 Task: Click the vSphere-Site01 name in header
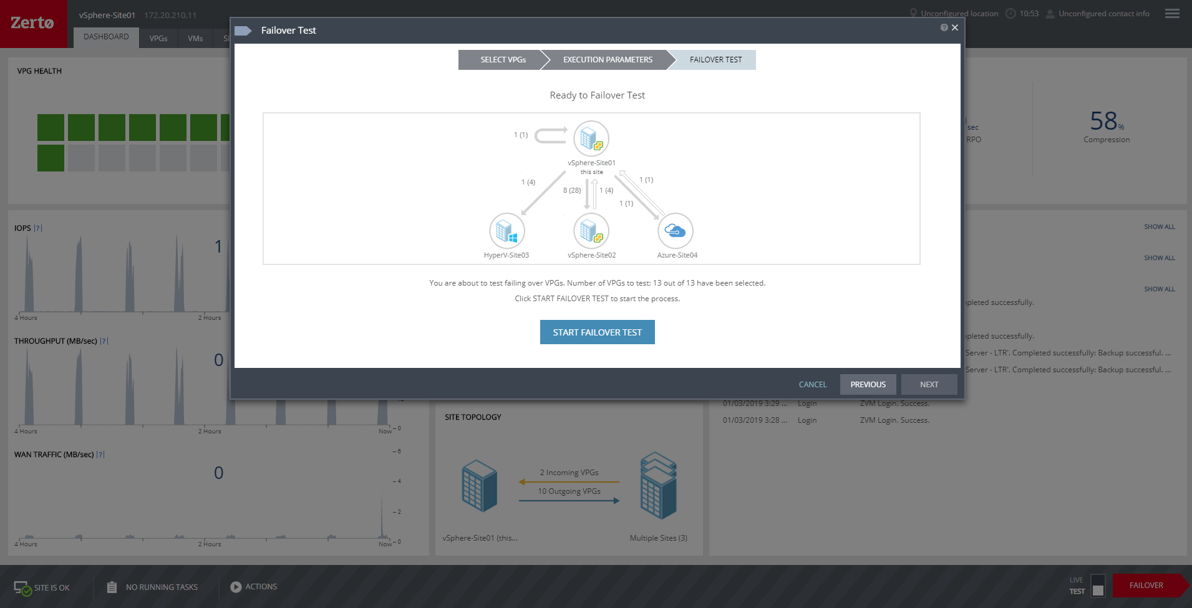107,15
